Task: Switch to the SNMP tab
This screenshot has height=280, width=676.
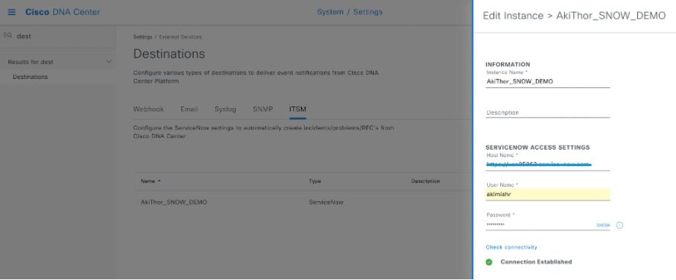Action: [263, 109]
